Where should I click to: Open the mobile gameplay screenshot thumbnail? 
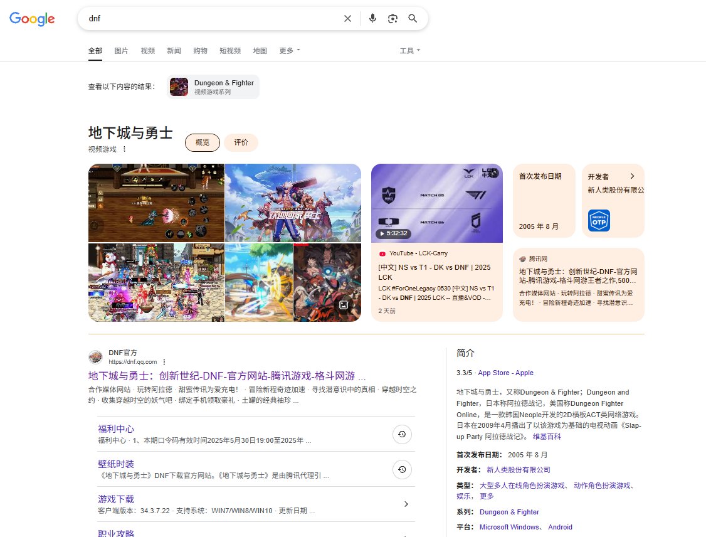[156, 203]
